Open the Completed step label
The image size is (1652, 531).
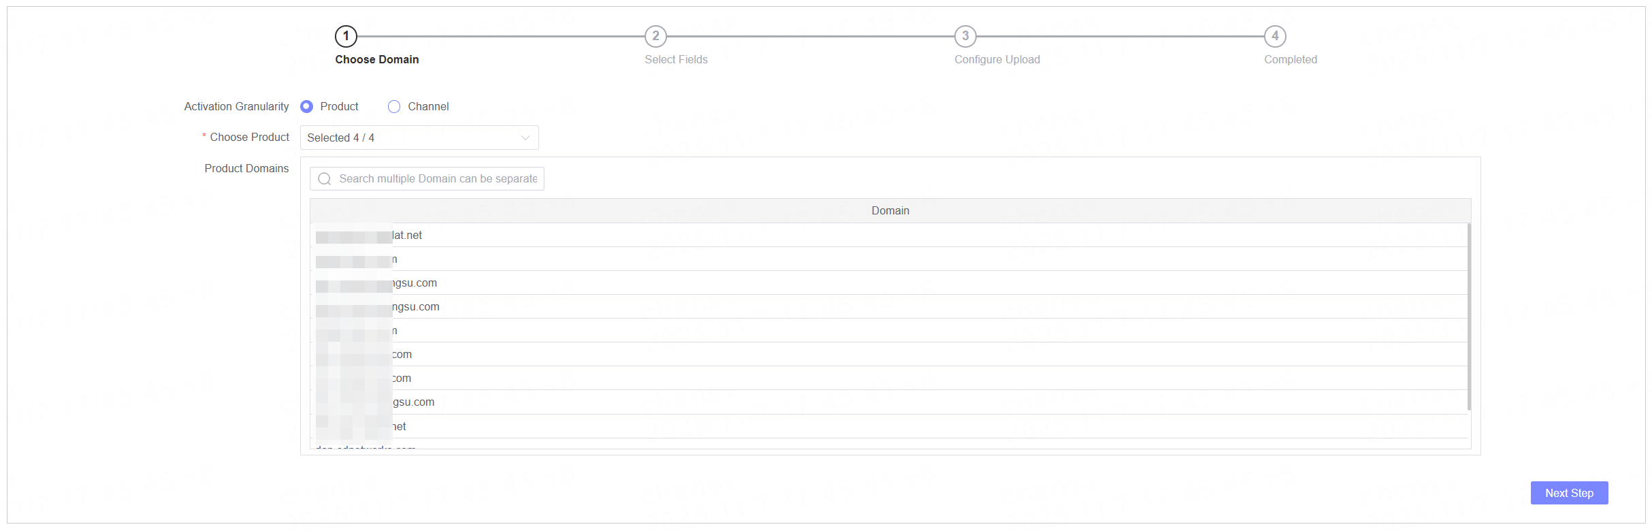click(1290, 60)
